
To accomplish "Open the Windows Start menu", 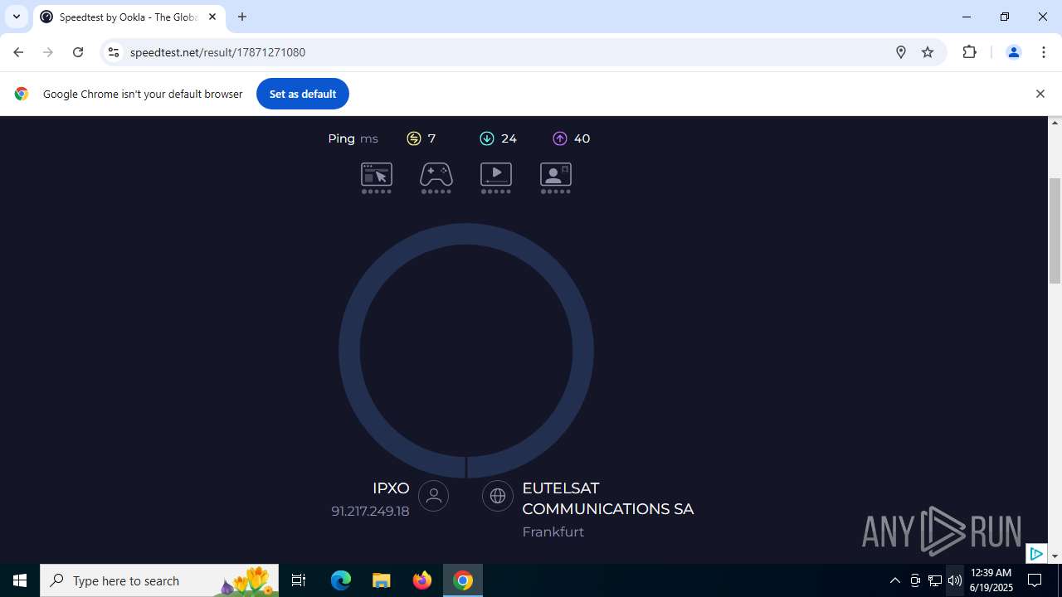I will (x=20, y=580).
